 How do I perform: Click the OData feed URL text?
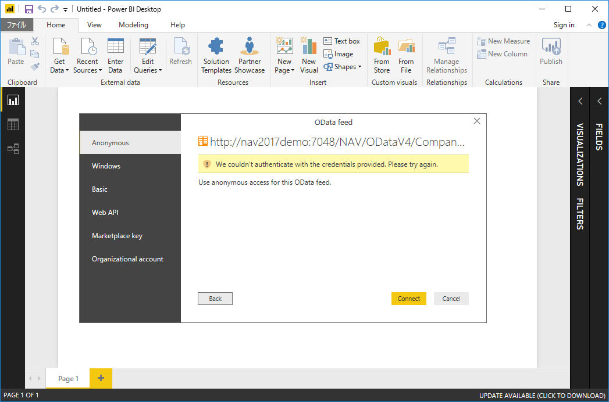pyautogui.click(x=337, y=142)
